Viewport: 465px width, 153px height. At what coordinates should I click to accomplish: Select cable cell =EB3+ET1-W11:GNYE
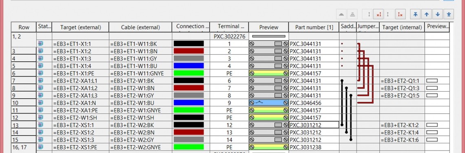point(140,73)
